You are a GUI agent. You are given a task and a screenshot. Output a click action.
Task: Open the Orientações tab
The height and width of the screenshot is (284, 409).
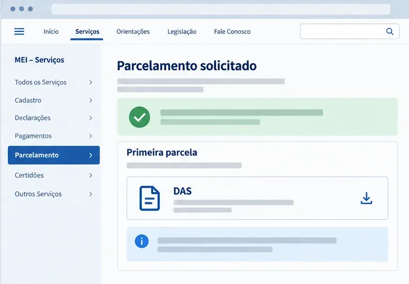coord(133,31)
